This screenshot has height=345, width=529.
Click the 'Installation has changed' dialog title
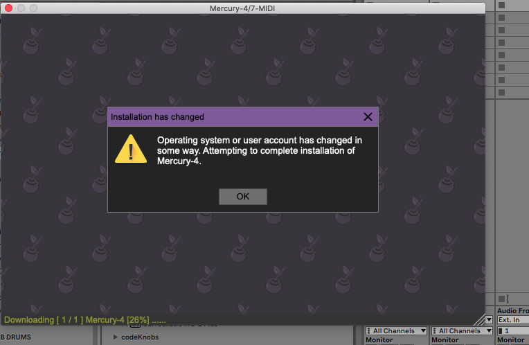[157, 117]
